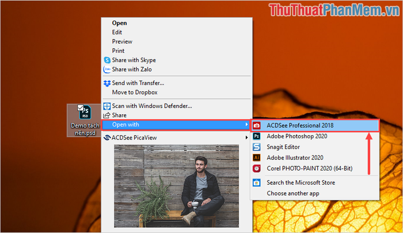Click the Corel PHOTO-PAINT icon
The image size is (403, 233).
257,168
